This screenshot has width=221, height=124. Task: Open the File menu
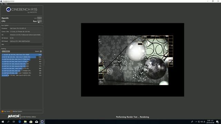(2, 4)
